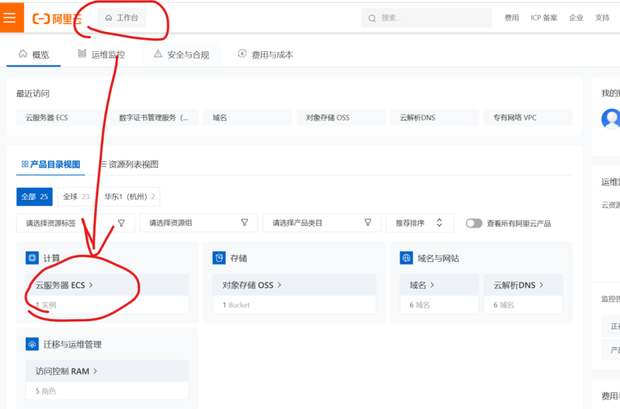Open recent item 云服务器 ECS
620x409 pixels.
coord(61,118)
